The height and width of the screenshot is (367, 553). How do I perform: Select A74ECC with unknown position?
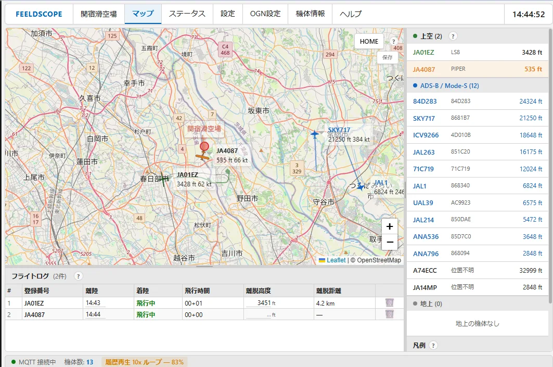point(478,271)
